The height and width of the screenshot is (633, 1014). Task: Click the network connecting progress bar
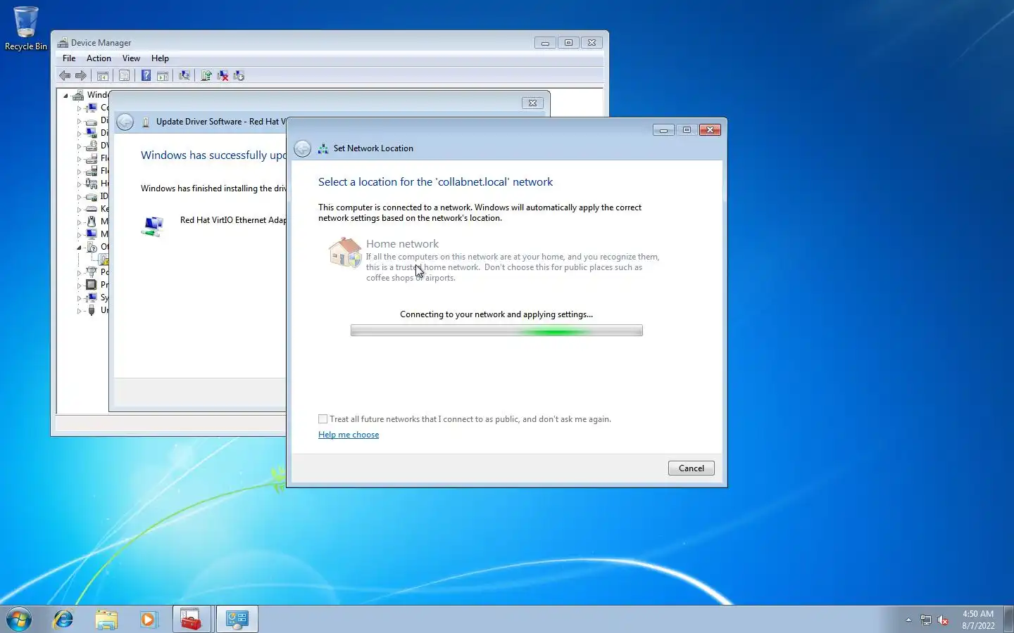point(496,331)
